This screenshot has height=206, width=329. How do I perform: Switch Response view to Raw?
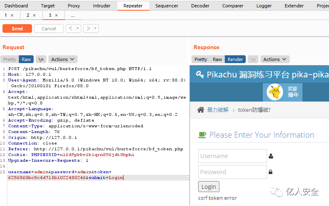pyautogui.click(x=217, y=59)
